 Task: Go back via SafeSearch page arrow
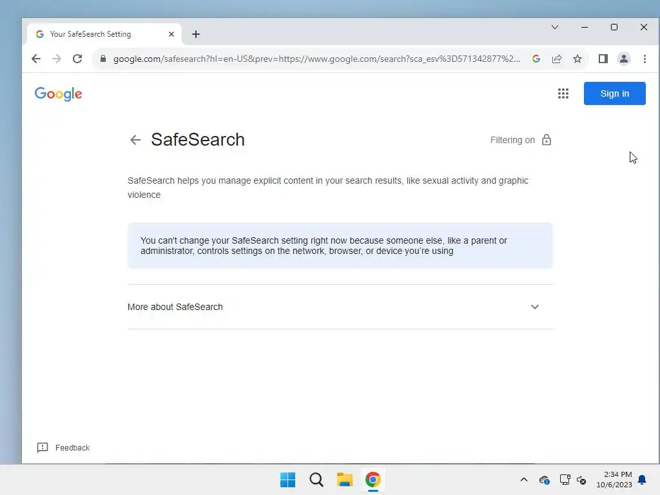[x=135, y=140]
